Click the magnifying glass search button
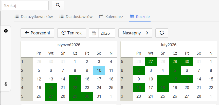This screenshot has width=219, height=105. pyautogui.click(x=58, y=5)
